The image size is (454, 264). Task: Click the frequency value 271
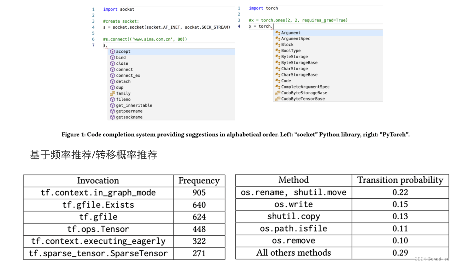click(199, 253)
